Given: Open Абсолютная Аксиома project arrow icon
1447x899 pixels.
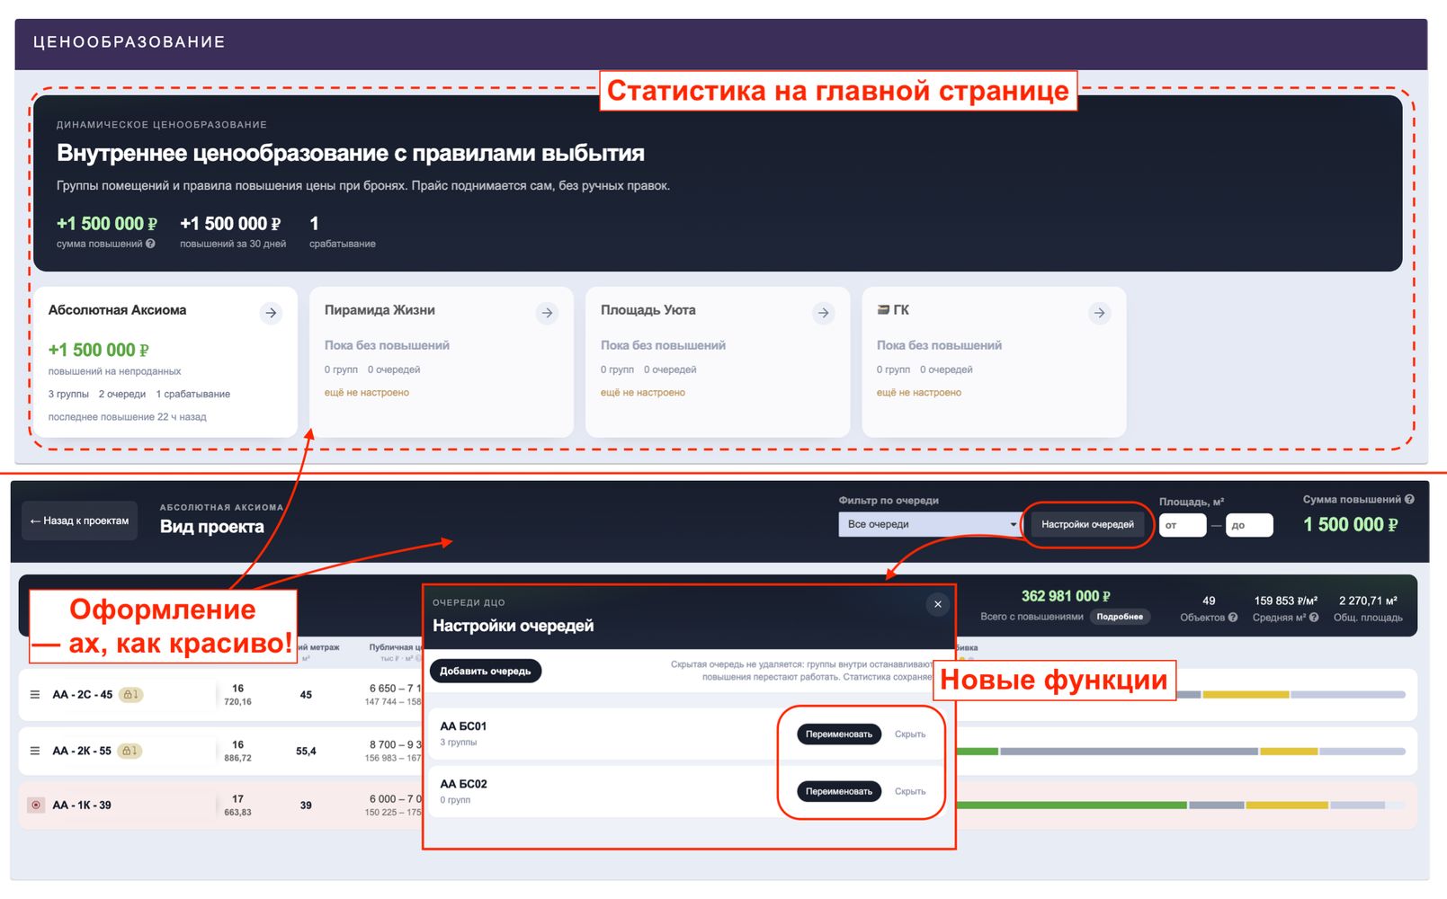Looking at the screenshot, I should [x=271, y=313].
